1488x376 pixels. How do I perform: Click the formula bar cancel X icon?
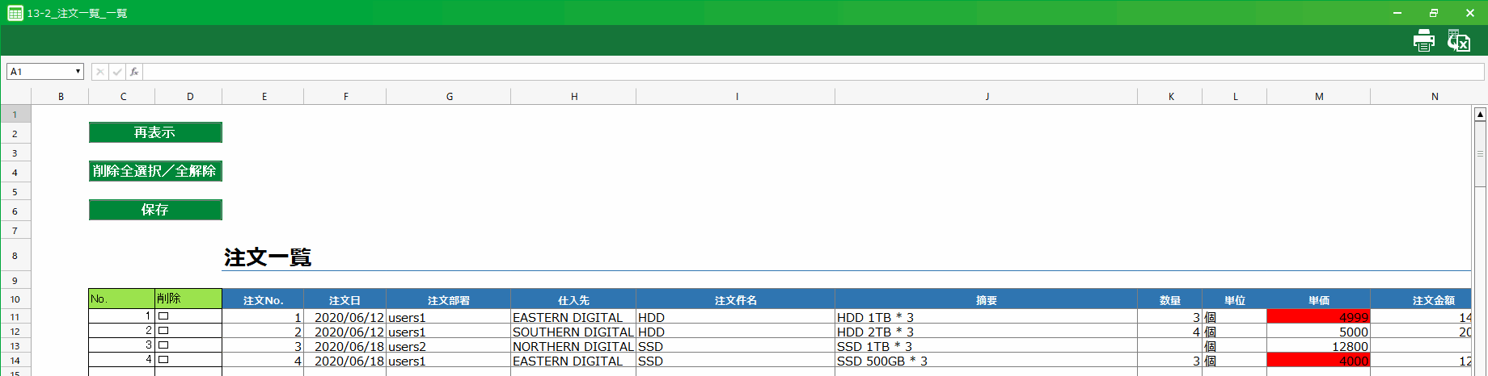click(99, 72)
